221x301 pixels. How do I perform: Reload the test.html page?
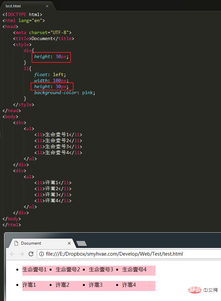pyautogui.click(x=31, y=254)
